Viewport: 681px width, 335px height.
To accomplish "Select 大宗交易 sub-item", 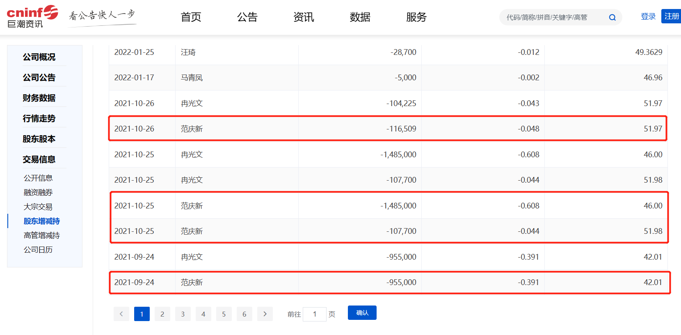I will 38,207.
